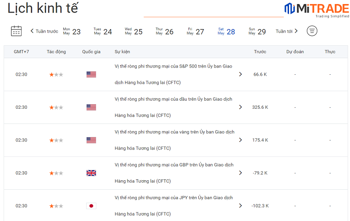Select the Sat May 28 date tab
Viewport: 350px width, 221px height.
226,31
